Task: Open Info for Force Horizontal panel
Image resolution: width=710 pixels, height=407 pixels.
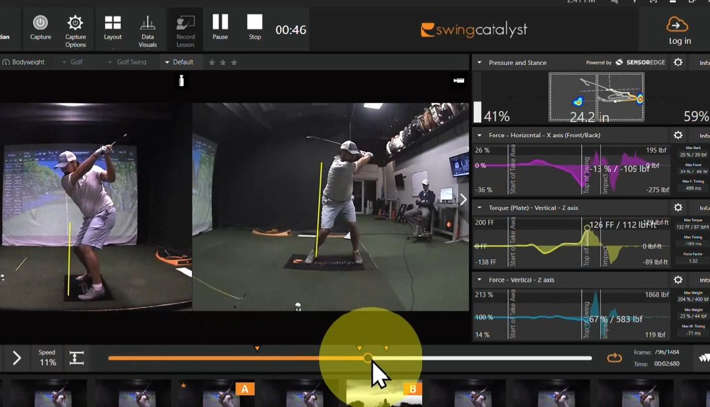Action: click(x=704, y=136)
